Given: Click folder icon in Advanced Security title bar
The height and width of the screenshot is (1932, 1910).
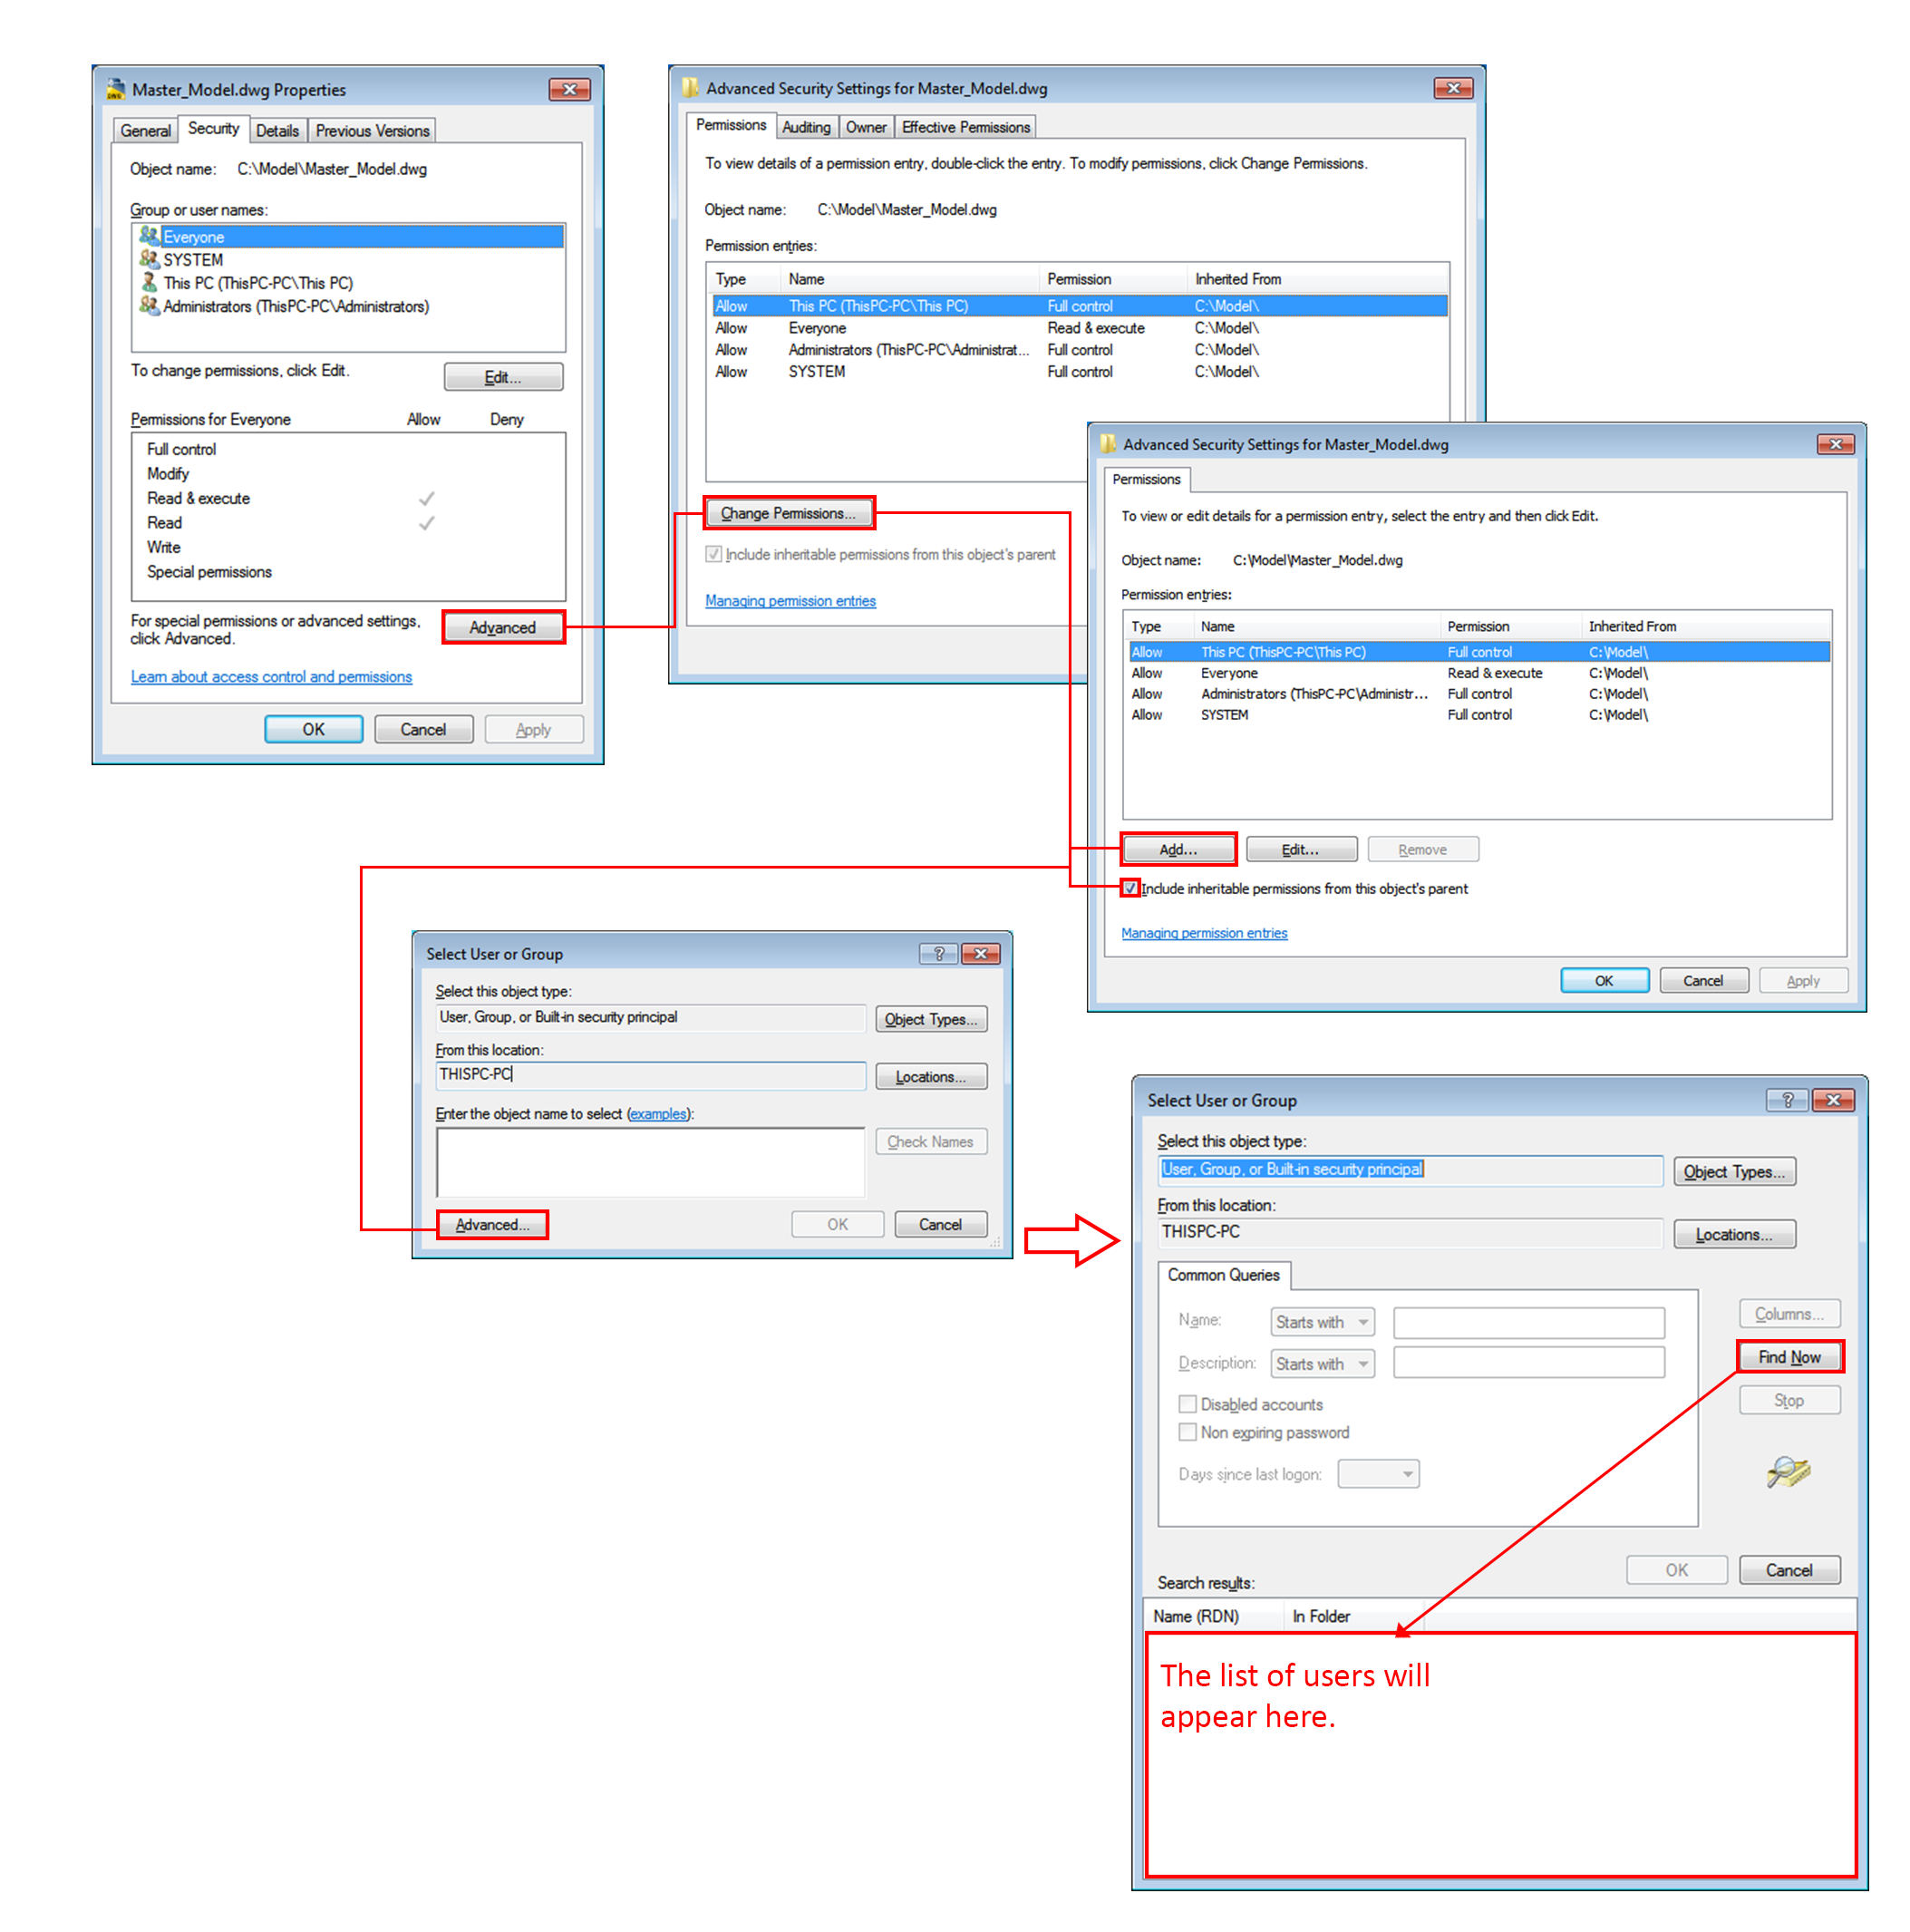Looking at the screenshot, I should point(690,88).
